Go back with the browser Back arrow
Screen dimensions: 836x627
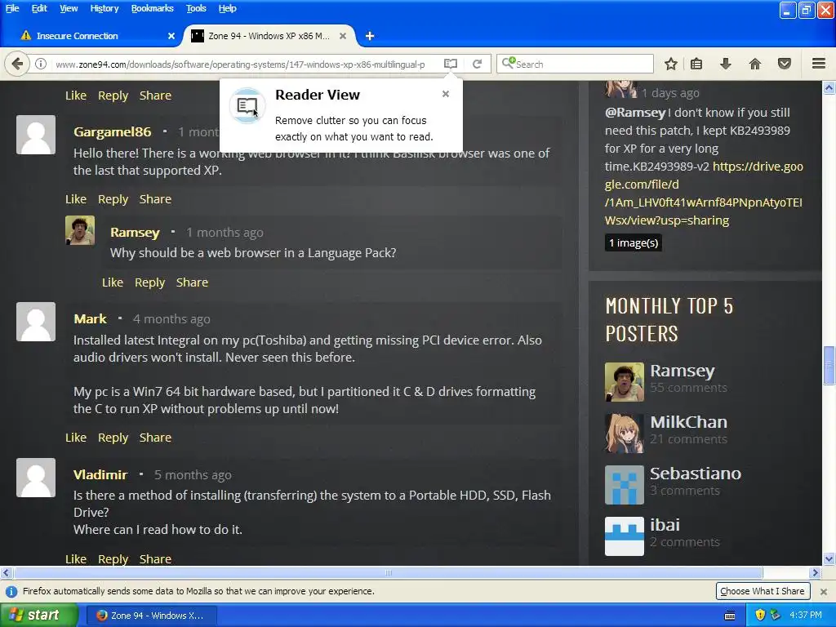pyautogui.click(x=17, y=64)
